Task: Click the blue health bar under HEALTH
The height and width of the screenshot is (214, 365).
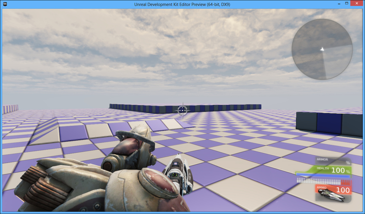Action: (323, 175)
